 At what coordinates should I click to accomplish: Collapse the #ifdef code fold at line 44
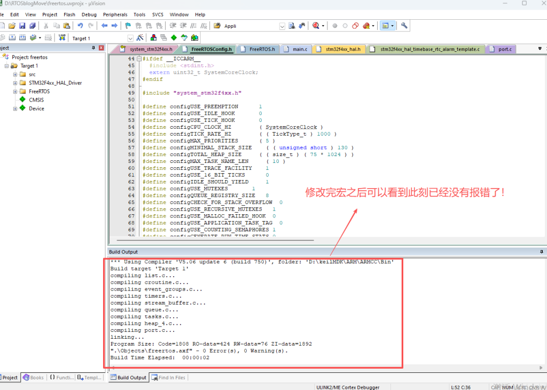pyautogui.click(x=140, y=59)
